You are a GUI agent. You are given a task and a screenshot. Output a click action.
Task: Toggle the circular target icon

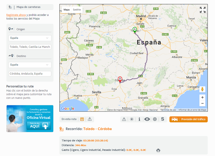pos(155,119)
